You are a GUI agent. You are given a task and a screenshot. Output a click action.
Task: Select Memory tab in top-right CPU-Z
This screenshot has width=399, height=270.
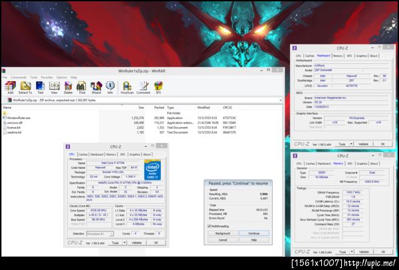pyautogui.click(x=338, y=56)
